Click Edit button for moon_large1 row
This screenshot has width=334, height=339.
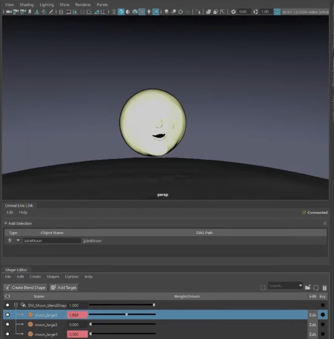click(313, 334)
